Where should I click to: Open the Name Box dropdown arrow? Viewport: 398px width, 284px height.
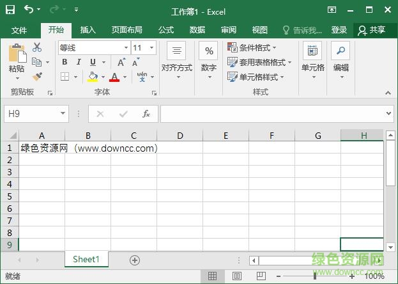point(63,114)
